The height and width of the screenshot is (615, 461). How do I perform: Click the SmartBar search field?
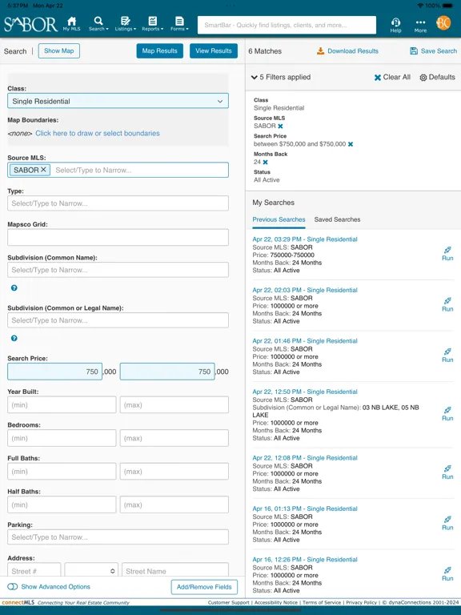[287, 25]
